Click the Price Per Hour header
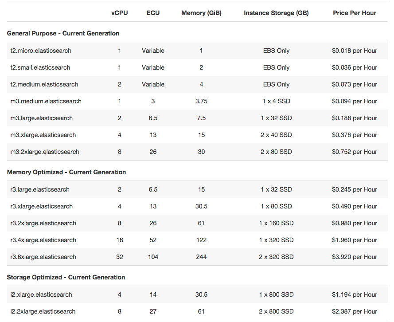The height and width of the screenshot is (322, 394). point(355,13)
